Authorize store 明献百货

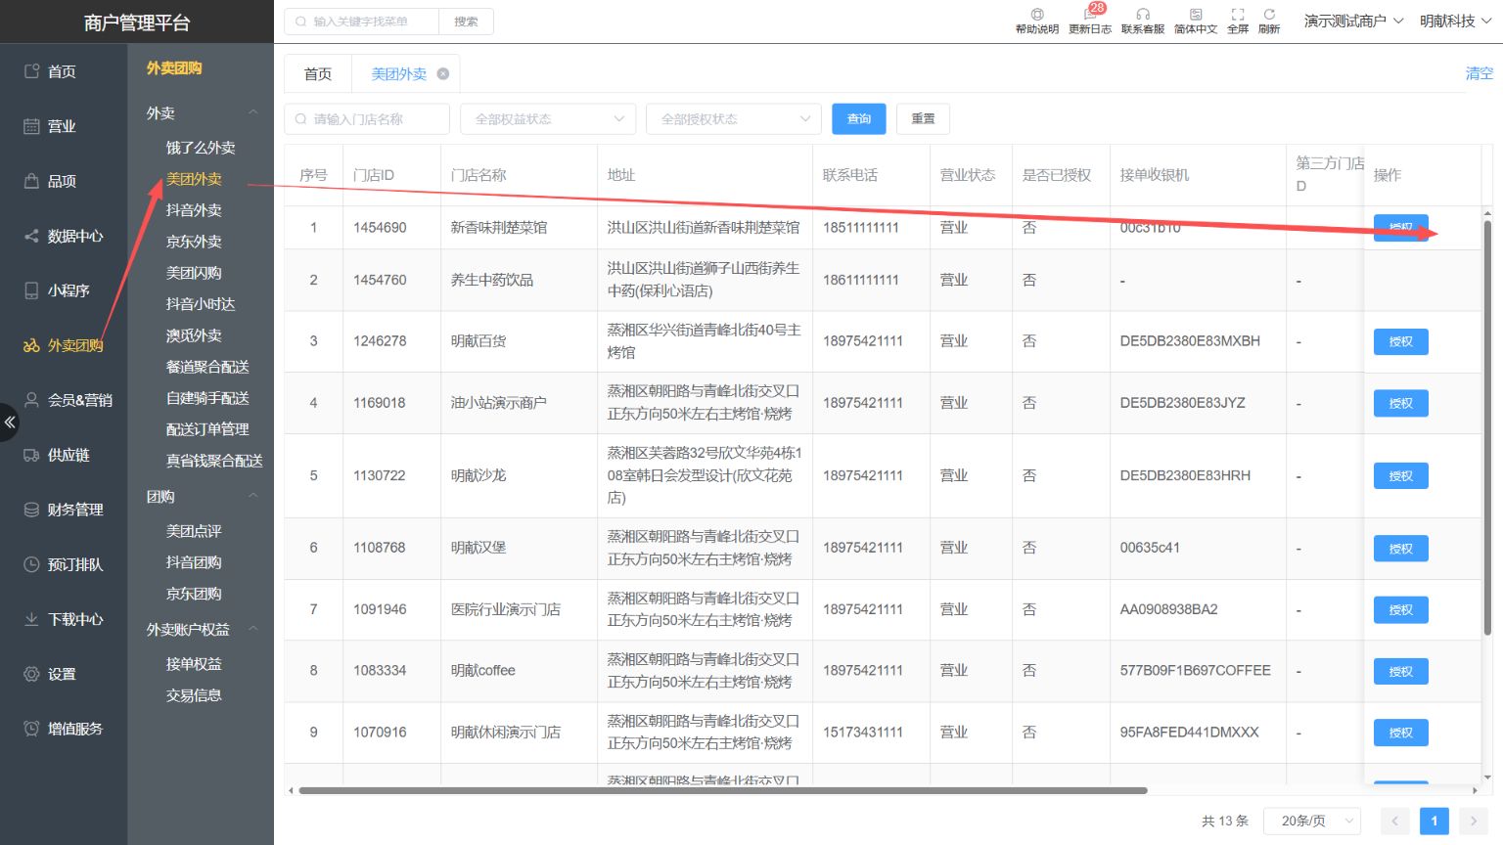(x=1401, y=341)
